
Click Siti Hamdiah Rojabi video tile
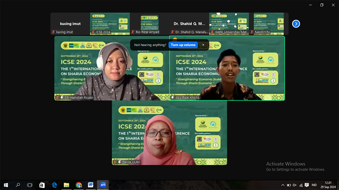pos(111,68)
